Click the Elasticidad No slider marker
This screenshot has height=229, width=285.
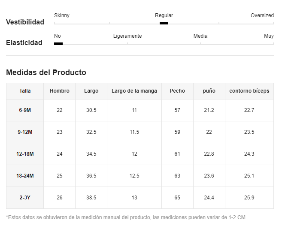tap(58, 44)
